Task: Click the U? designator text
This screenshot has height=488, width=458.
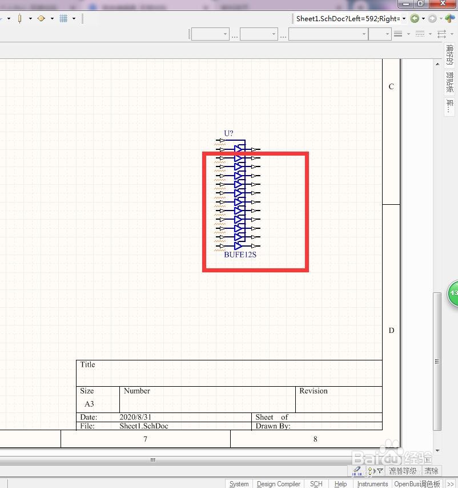Action: pyautogui.click(x=228, y=133)
